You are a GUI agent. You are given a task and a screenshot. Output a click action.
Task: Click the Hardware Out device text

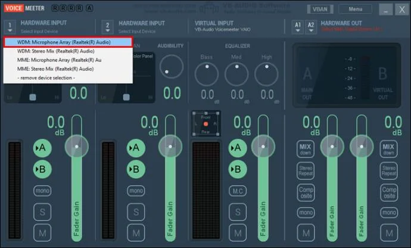[351, 29]
